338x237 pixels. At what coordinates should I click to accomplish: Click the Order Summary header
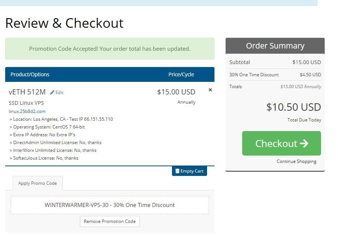[275, 46]
